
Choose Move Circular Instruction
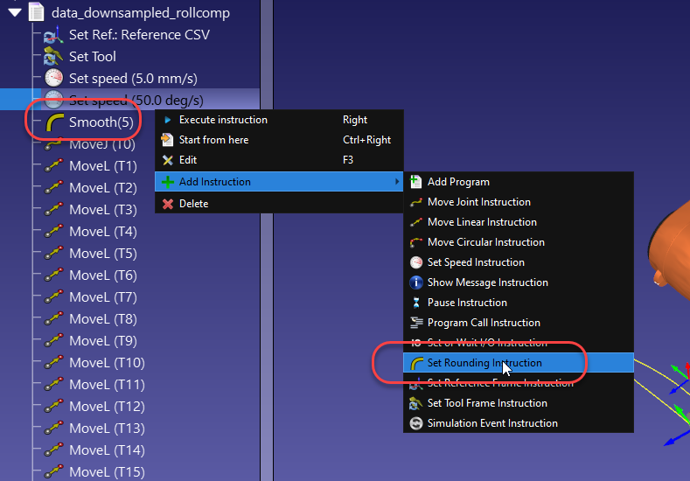(x=519, y=242)
